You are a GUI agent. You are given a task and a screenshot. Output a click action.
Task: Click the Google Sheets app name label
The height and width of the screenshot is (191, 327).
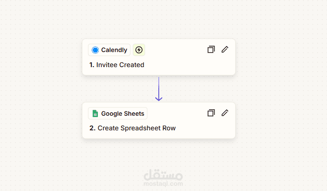(x=123, y=114)
